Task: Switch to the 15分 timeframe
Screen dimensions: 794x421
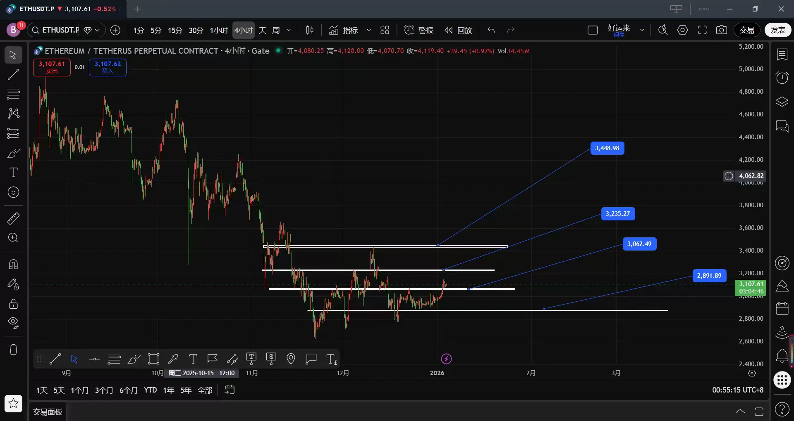Action: [175, 30]
